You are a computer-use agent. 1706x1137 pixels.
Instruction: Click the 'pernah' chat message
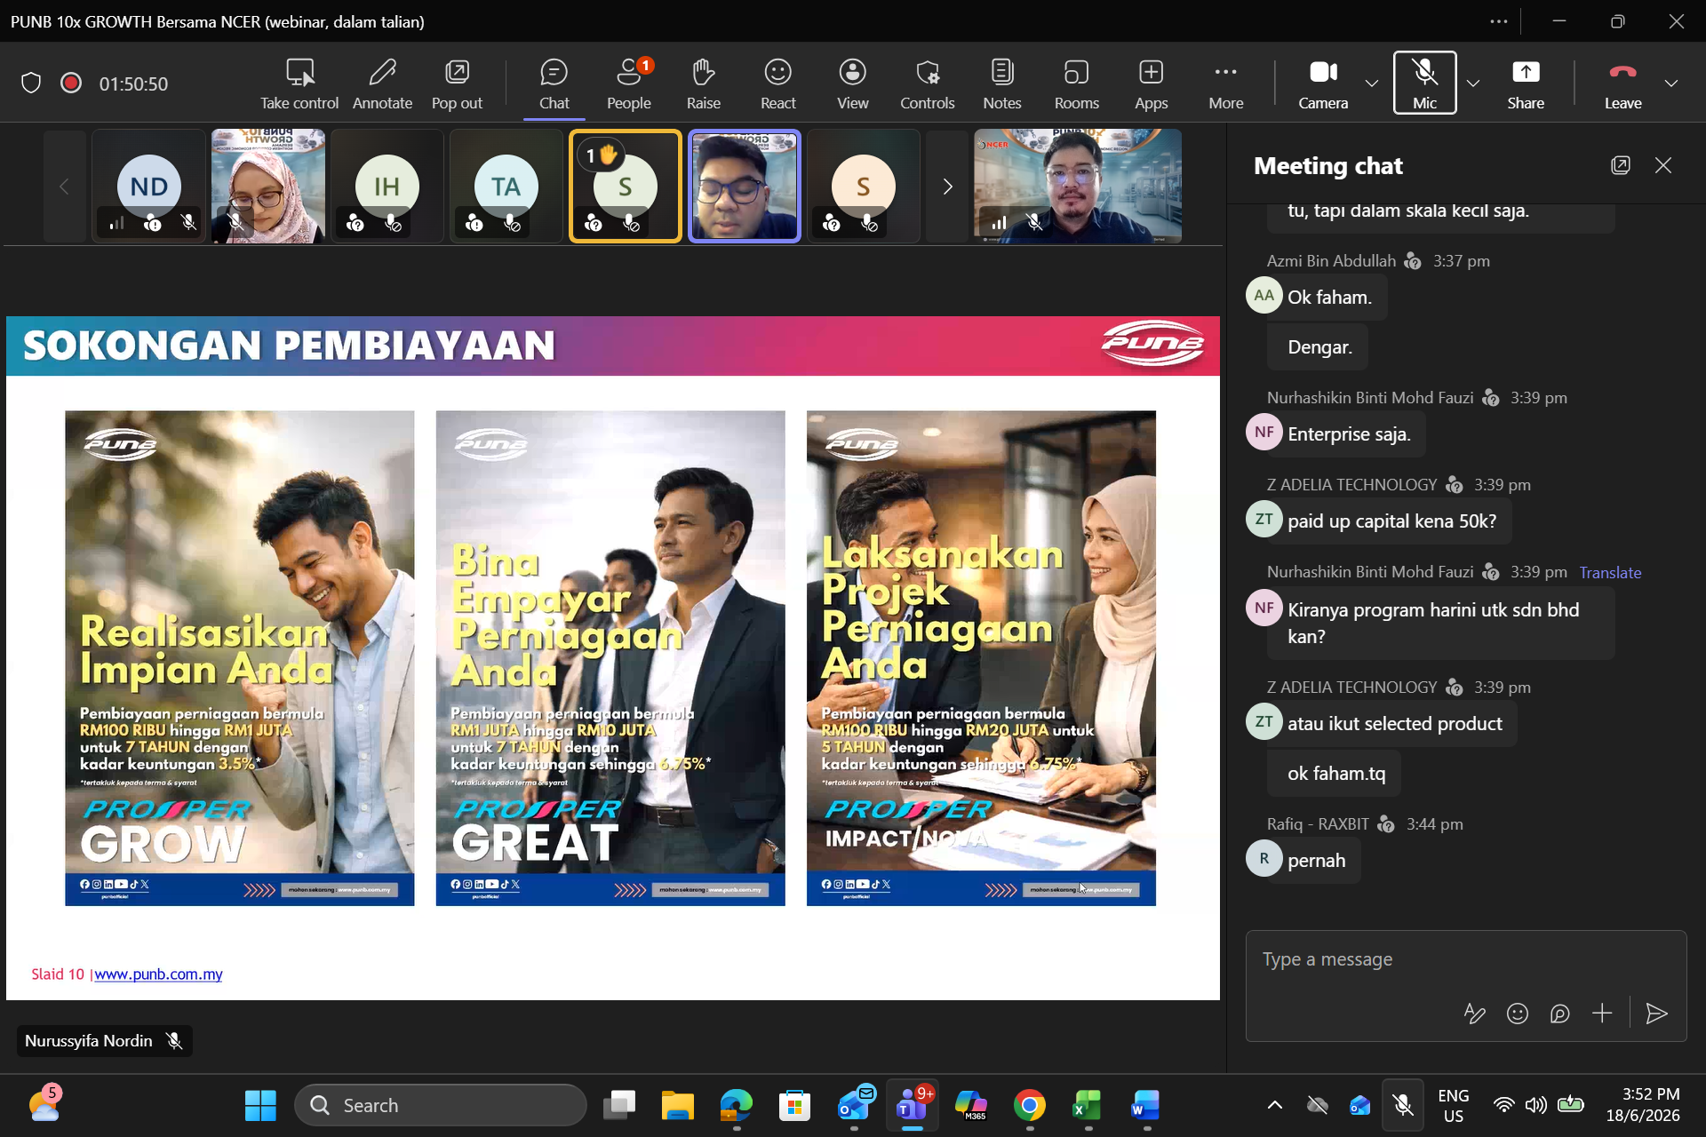tap(1316, 861)
